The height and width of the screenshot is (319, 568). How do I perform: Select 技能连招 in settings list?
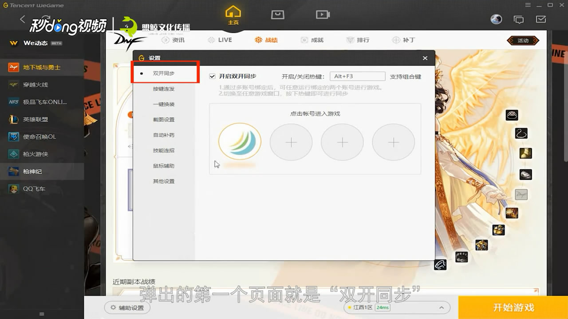click(x=164, y=150)
